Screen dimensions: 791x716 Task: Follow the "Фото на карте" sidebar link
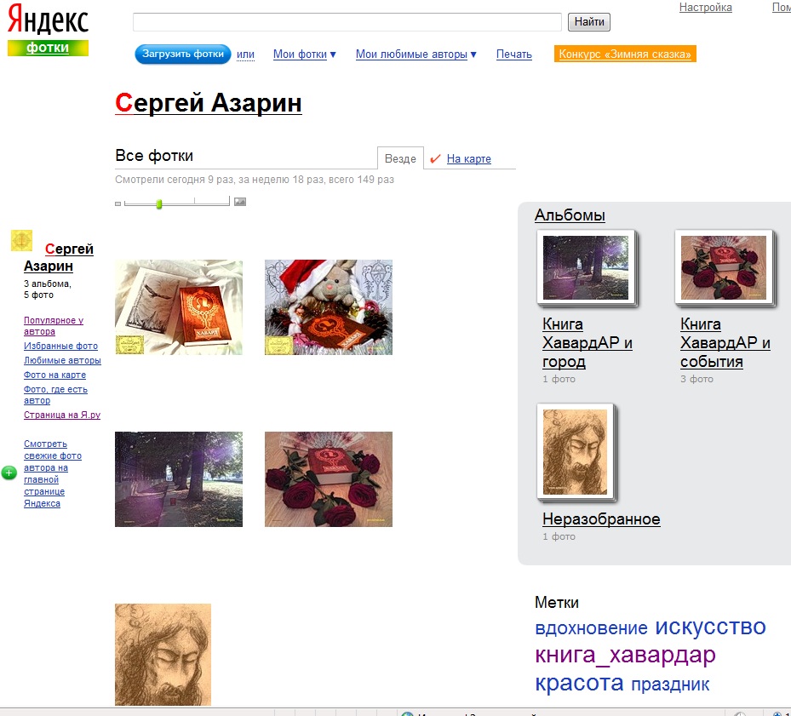pyautogui.click(x=53, y=375)
